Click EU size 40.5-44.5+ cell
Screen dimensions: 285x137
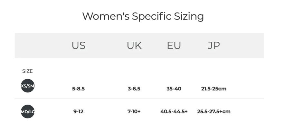click(174, 111)
